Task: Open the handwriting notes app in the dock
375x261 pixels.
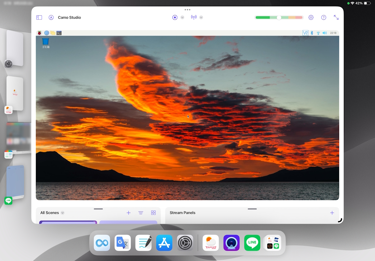Action: [144, 243]
